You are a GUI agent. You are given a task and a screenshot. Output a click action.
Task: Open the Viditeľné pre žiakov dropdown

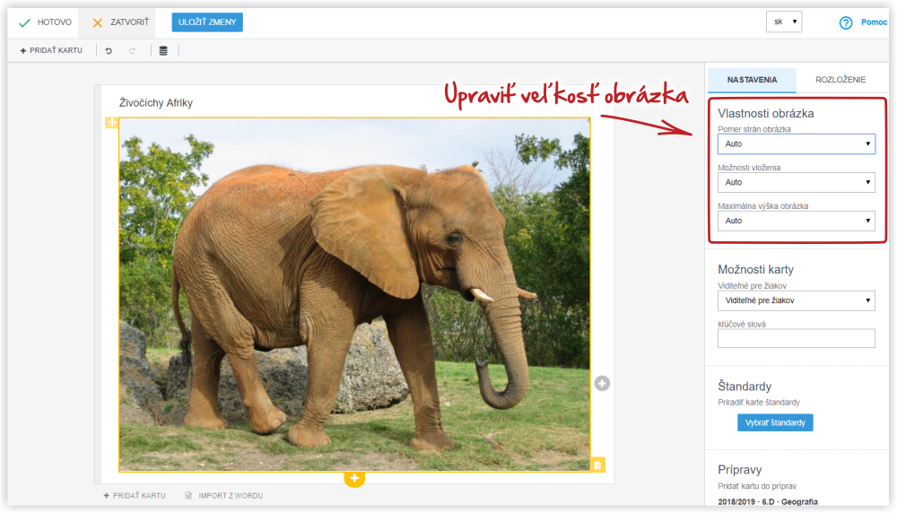tap(797, 300)
